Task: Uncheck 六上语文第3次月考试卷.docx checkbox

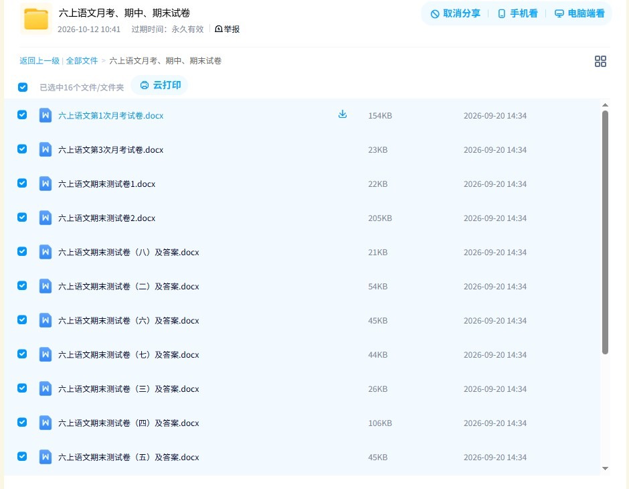Action: tap(22, 149)
